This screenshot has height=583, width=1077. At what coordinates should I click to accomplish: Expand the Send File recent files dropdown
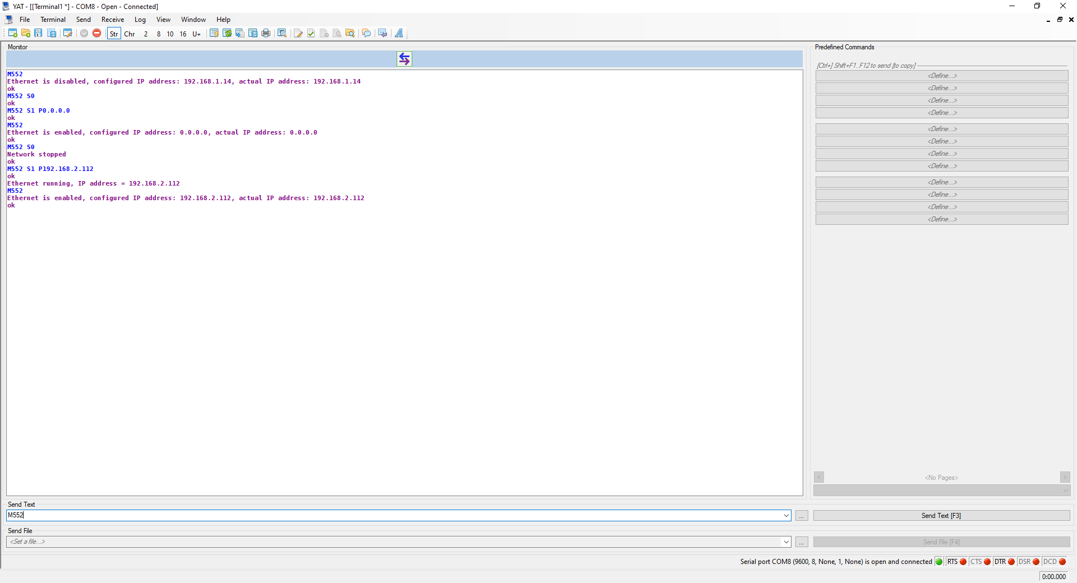[x=786, y=542]
